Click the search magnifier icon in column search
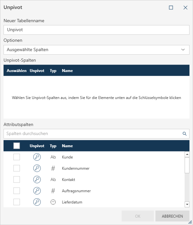The width and height of the screenshot is (193, 225). (x=185, y=134)
